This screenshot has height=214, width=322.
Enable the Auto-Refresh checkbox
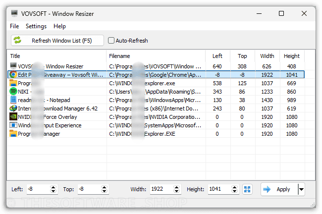(x=111, y=41)
